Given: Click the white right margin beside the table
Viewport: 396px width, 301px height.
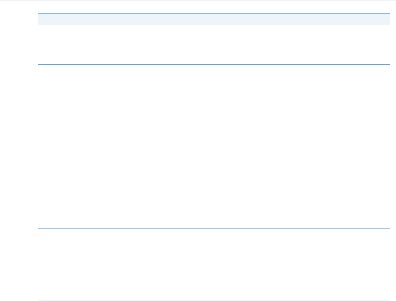Looking at the screenshot, I should [393, 141].
